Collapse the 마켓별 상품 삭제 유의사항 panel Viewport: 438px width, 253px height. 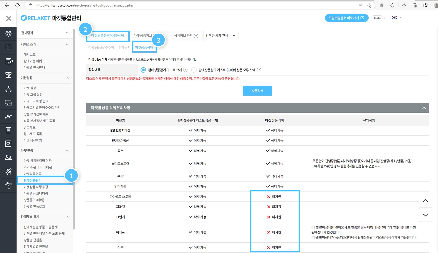click(424, 108)
